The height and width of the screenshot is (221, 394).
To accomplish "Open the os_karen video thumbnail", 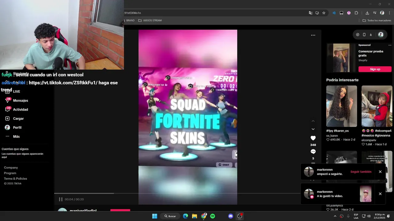I will [x=342, y=106].
